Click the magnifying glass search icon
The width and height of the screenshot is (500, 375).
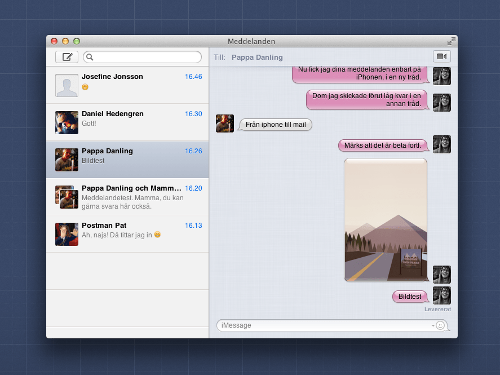tap(91, 57)
